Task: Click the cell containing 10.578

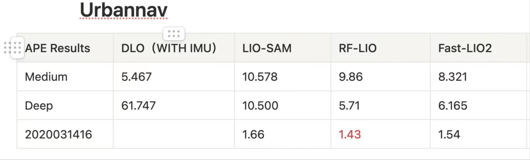Action: [x=283, y=77]
